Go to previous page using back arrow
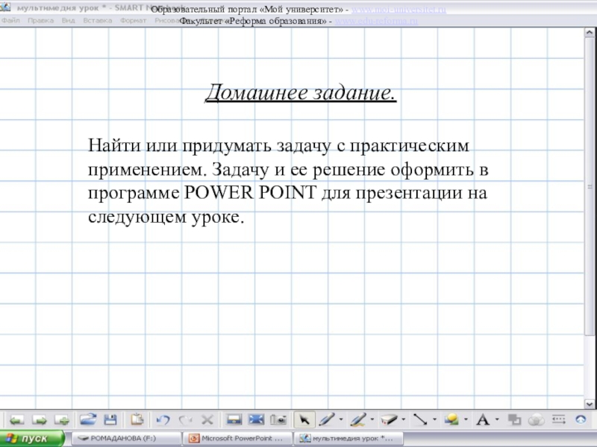This screenshot has width=597, height=447. tap(16, 419)
